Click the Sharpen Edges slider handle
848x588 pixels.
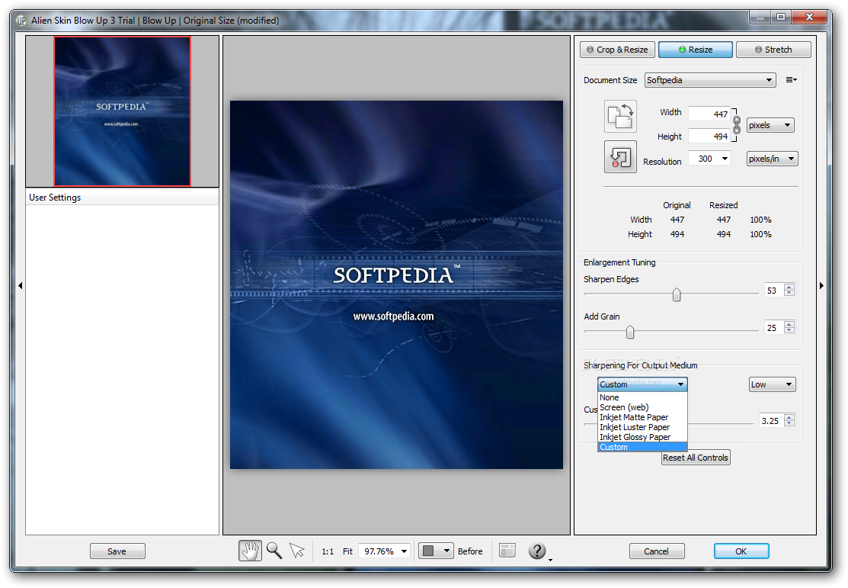[676, 295]
